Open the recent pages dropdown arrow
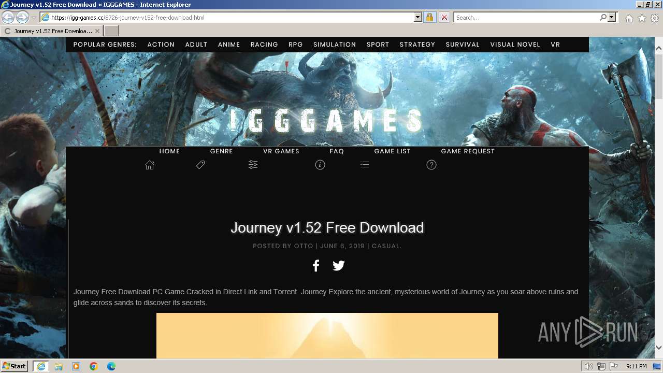663x373 pixels. (x=34, y=18)
